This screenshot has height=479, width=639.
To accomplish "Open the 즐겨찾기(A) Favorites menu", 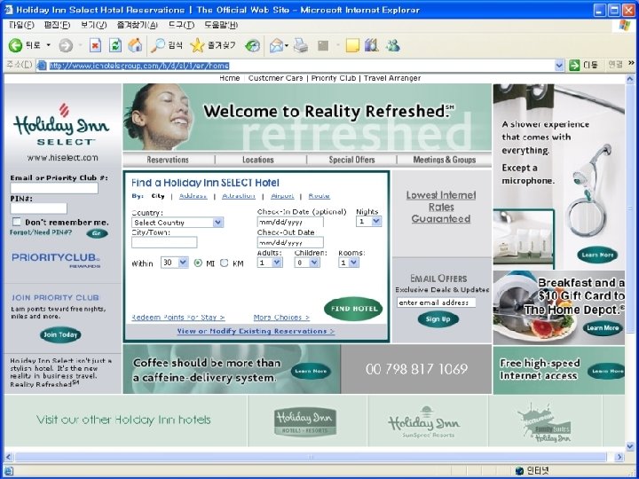I will [137, 25].
